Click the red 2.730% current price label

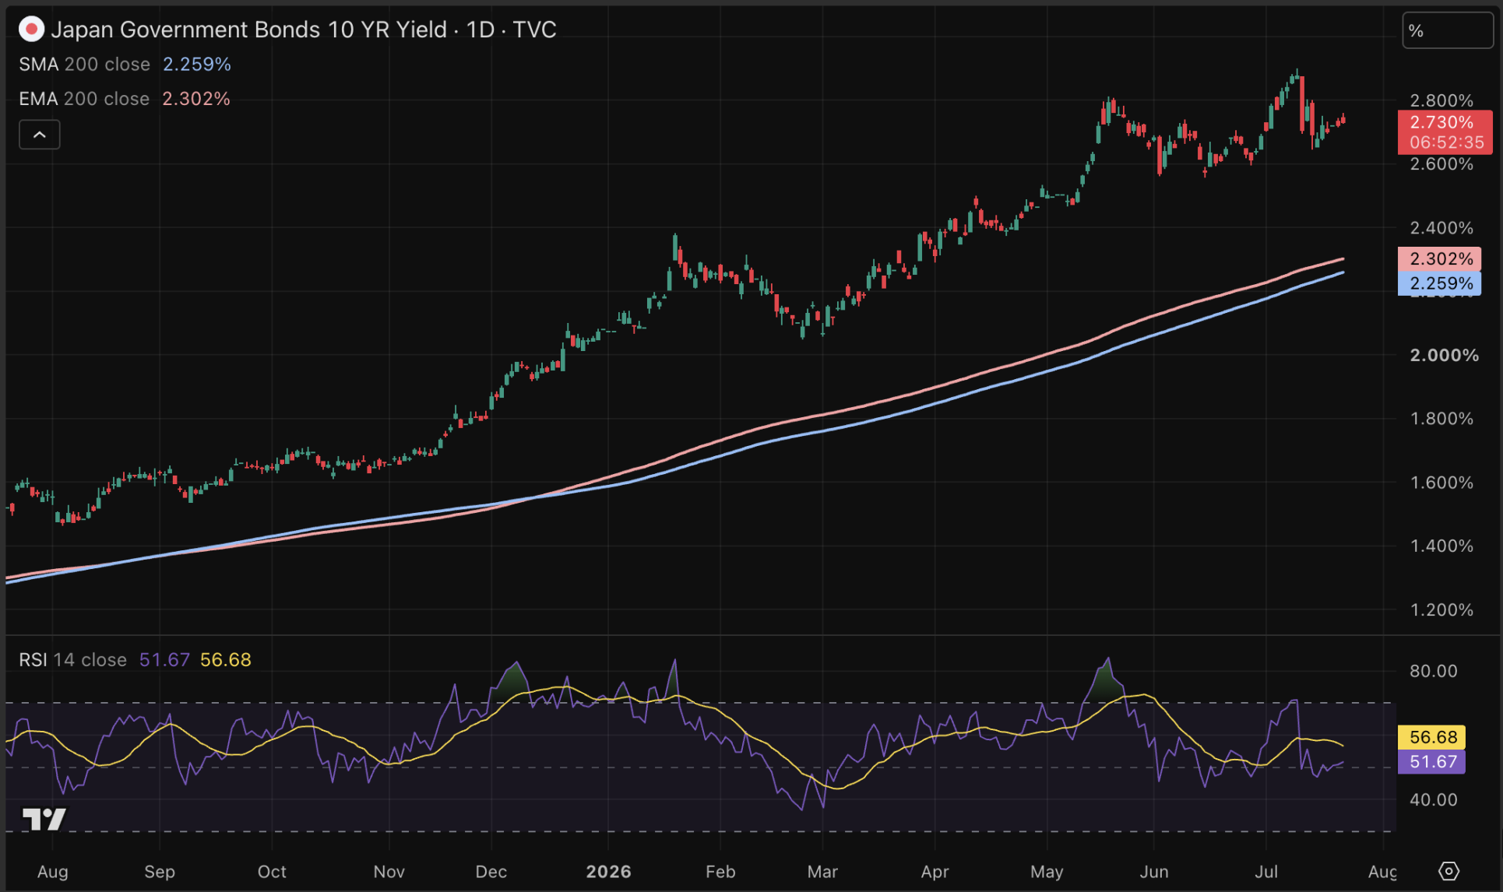1445,132
